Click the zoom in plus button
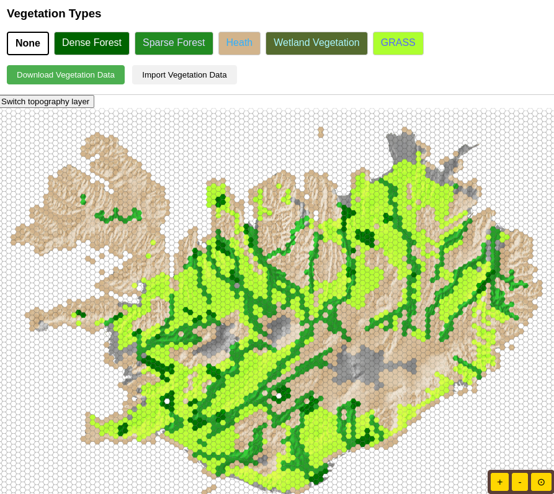Image resolution: width=554 pixels, height=494 pixels. coord(499,482)
